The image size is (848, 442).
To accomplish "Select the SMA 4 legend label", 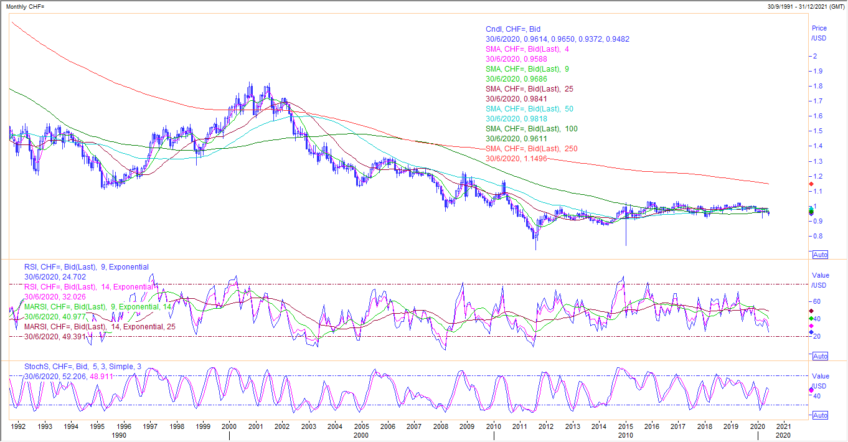I will click(529, 49).
